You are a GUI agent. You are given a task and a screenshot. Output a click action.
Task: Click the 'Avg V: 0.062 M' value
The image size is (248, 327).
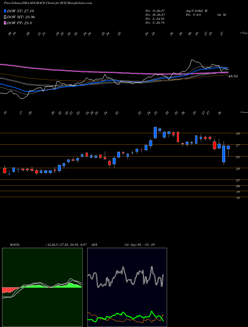(196, 11)
